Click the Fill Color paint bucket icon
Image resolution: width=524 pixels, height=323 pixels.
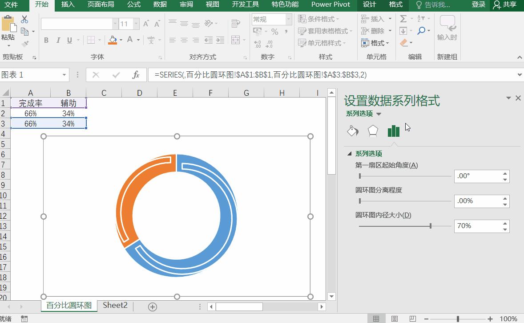point(112,40)
